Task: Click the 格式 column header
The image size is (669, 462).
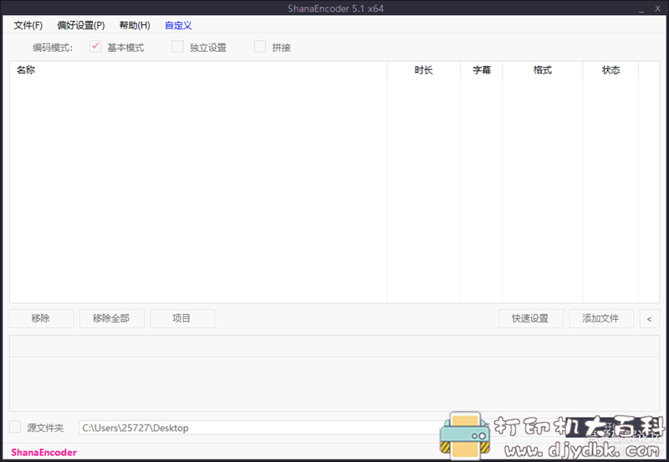Action: [542, 70]
